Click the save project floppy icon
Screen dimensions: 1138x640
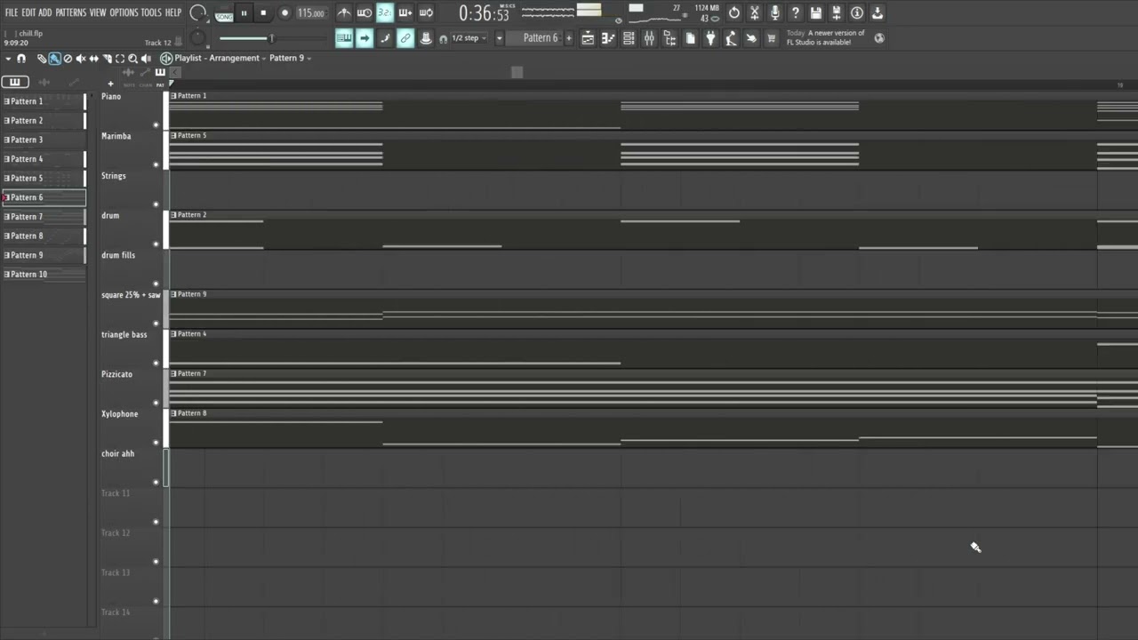[815, 12]
